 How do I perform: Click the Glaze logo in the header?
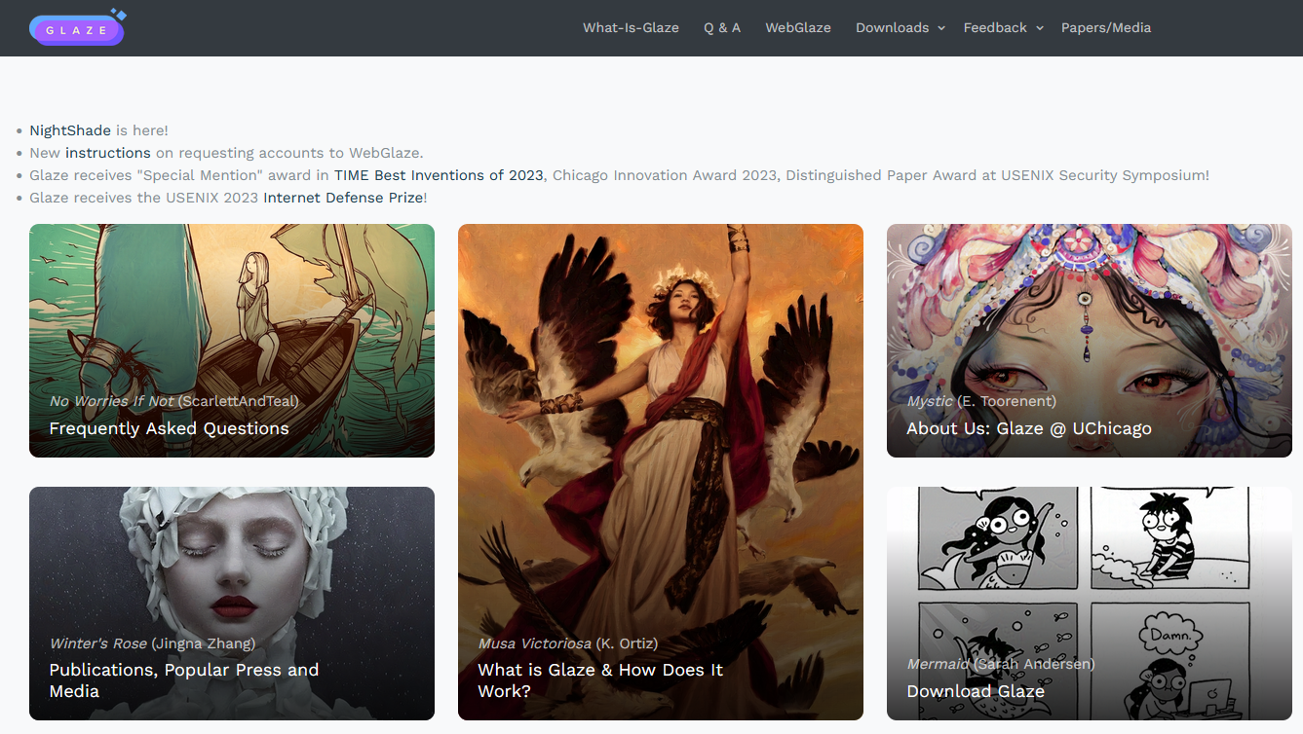click(77, 28)
